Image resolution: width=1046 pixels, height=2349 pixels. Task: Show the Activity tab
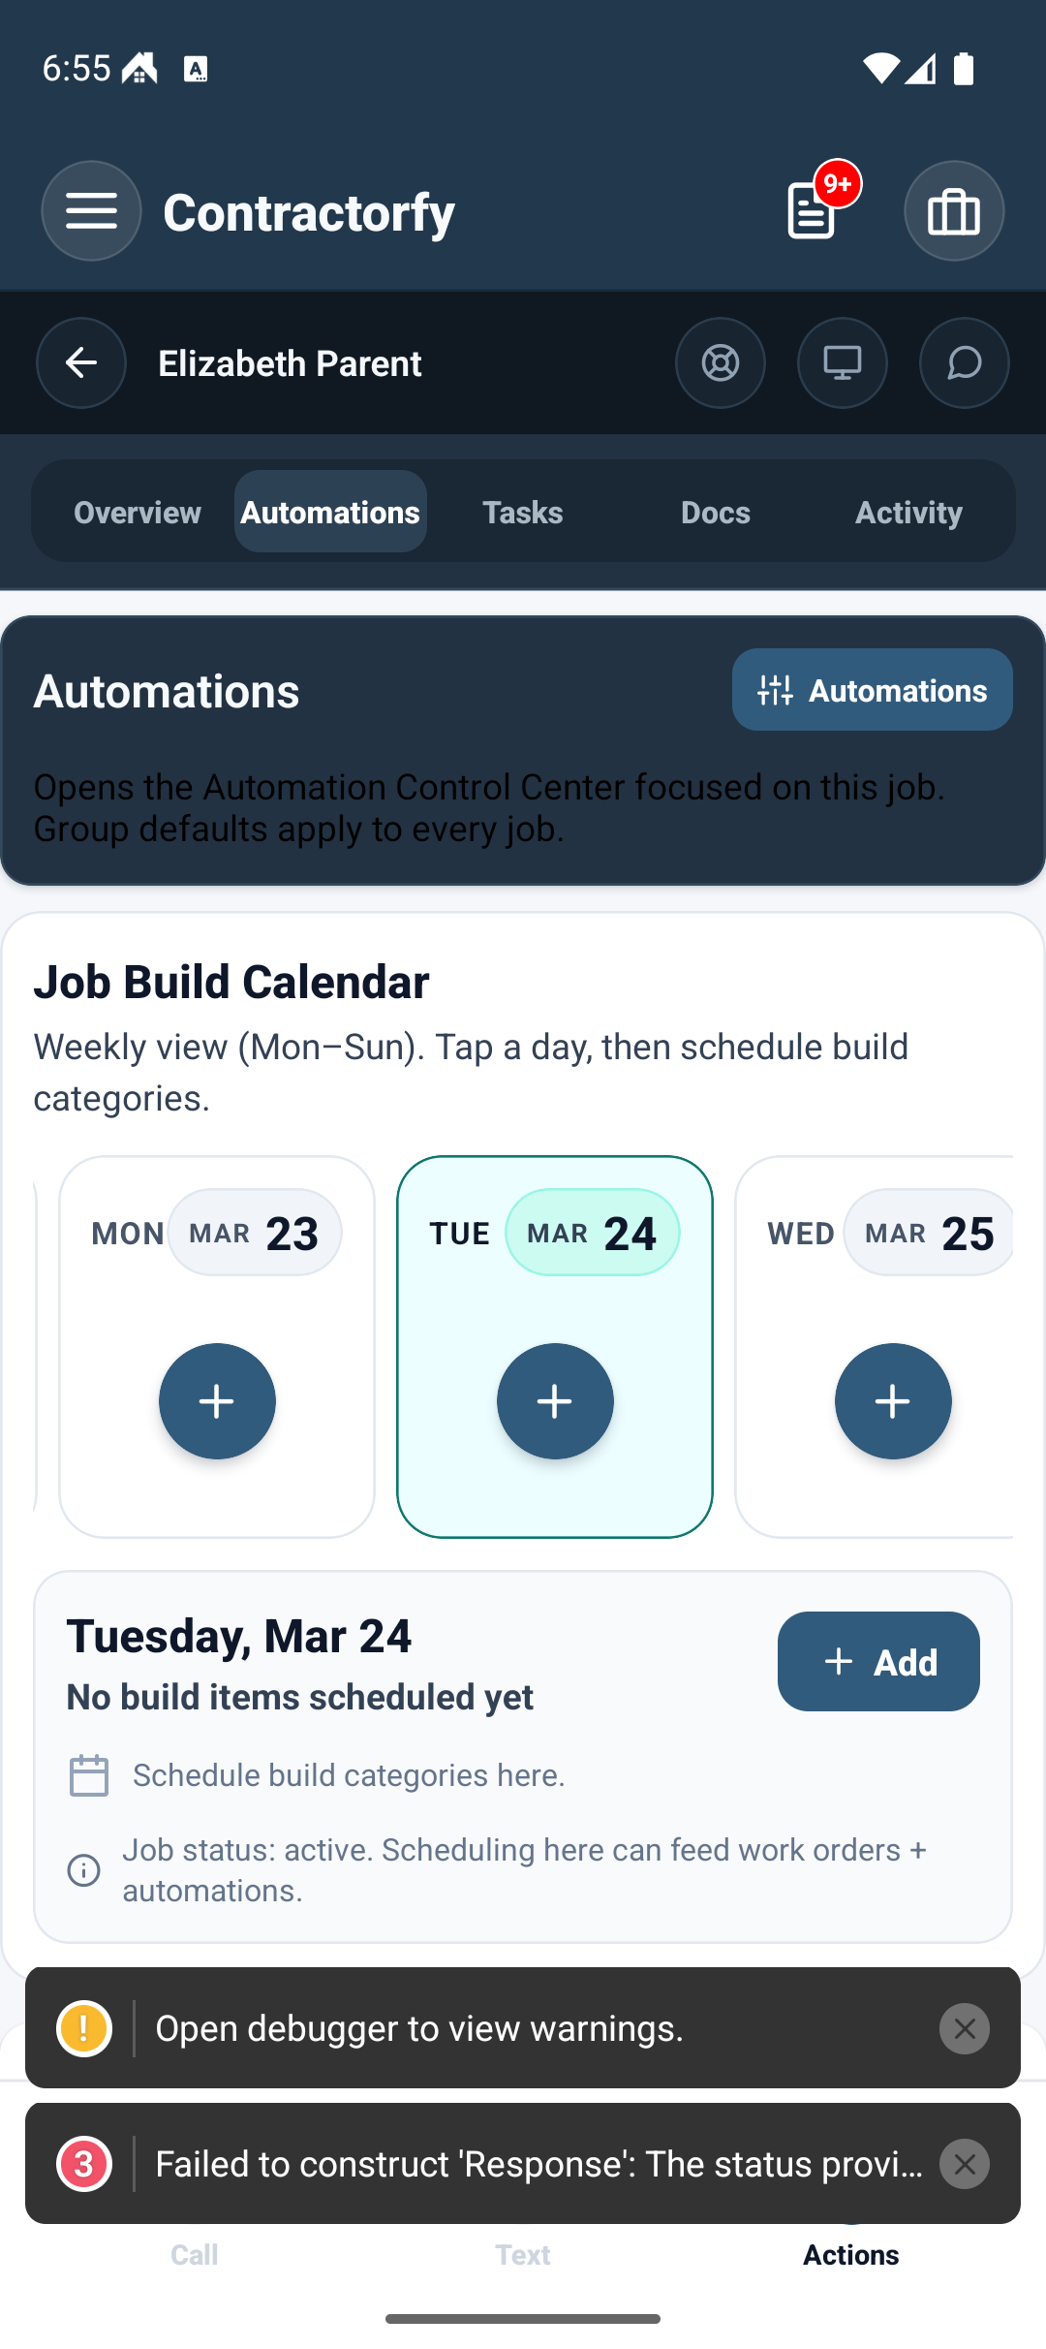point(908,512)
